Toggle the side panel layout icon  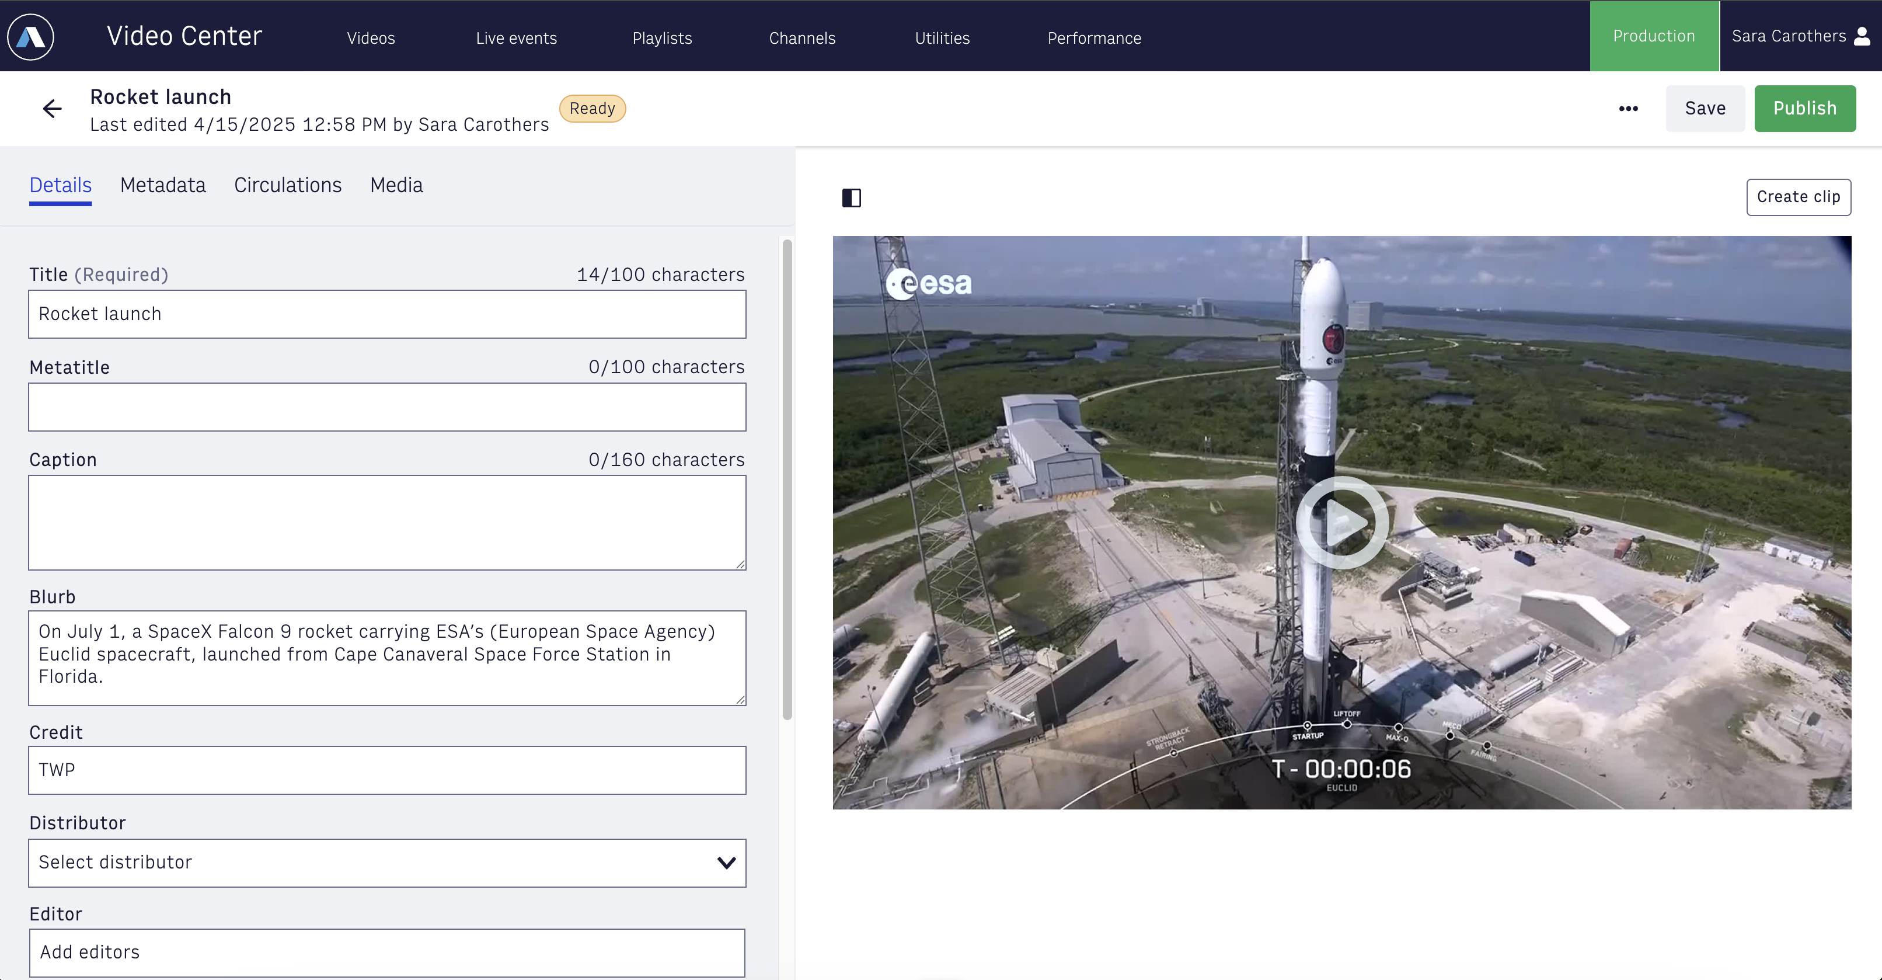pos(851,197)
